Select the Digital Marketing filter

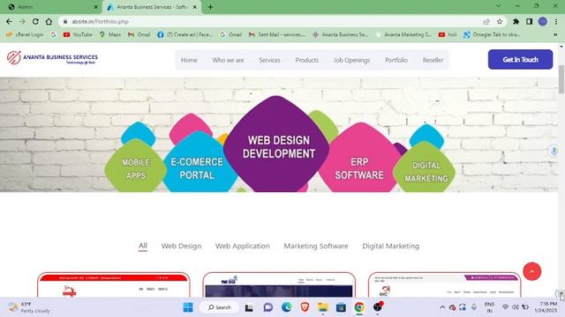[390, 247]
